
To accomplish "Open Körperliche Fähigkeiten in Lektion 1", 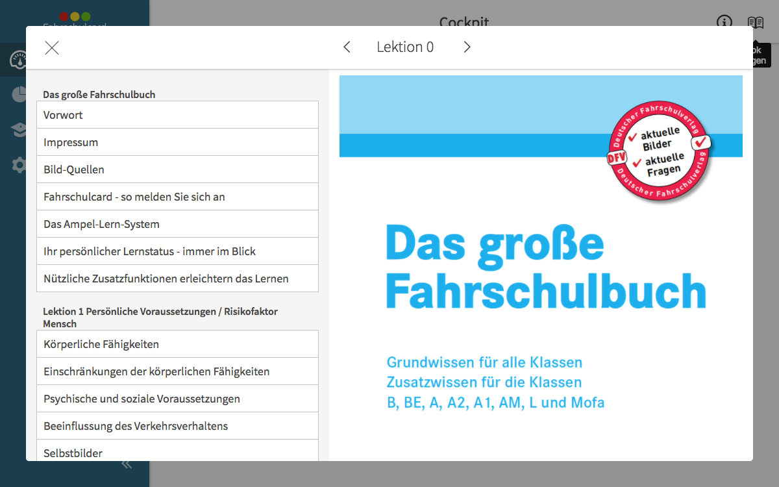I will click(177, 344).
